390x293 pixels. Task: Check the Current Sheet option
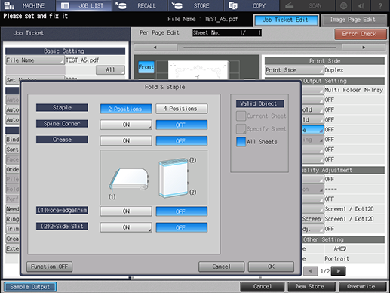241,116
